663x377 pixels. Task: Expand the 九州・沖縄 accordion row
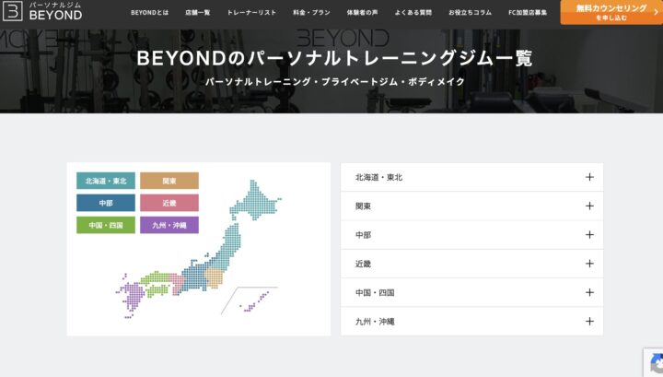[471, 321]
